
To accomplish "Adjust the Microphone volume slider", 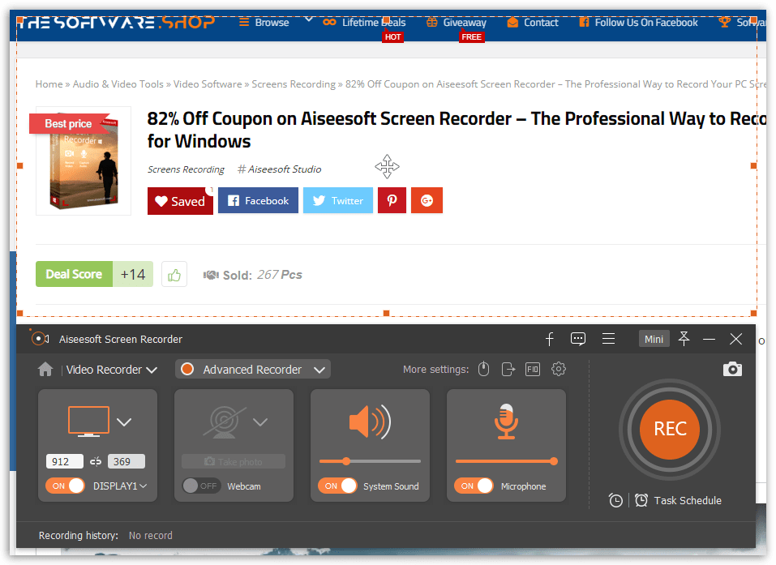I will click(506, 461).
